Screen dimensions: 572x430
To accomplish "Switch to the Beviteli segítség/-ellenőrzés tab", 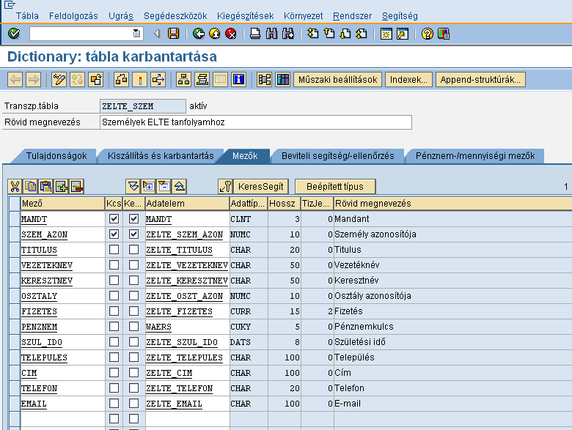I will (x=338, y=156).
